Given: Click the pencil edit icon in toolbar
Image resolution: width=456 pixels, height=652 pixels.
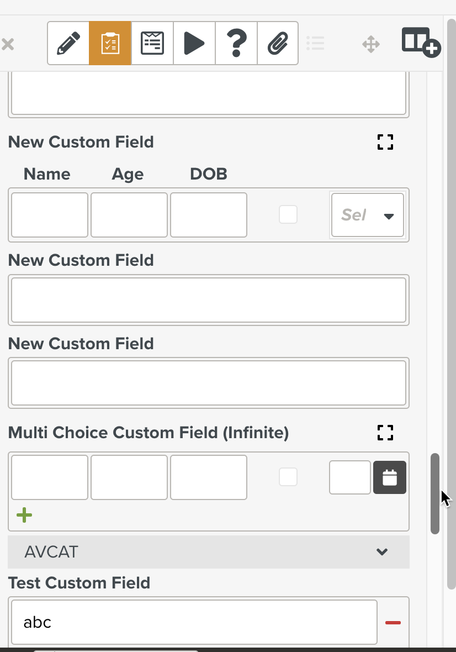Looking at the screenshot, I should [68, 44].
